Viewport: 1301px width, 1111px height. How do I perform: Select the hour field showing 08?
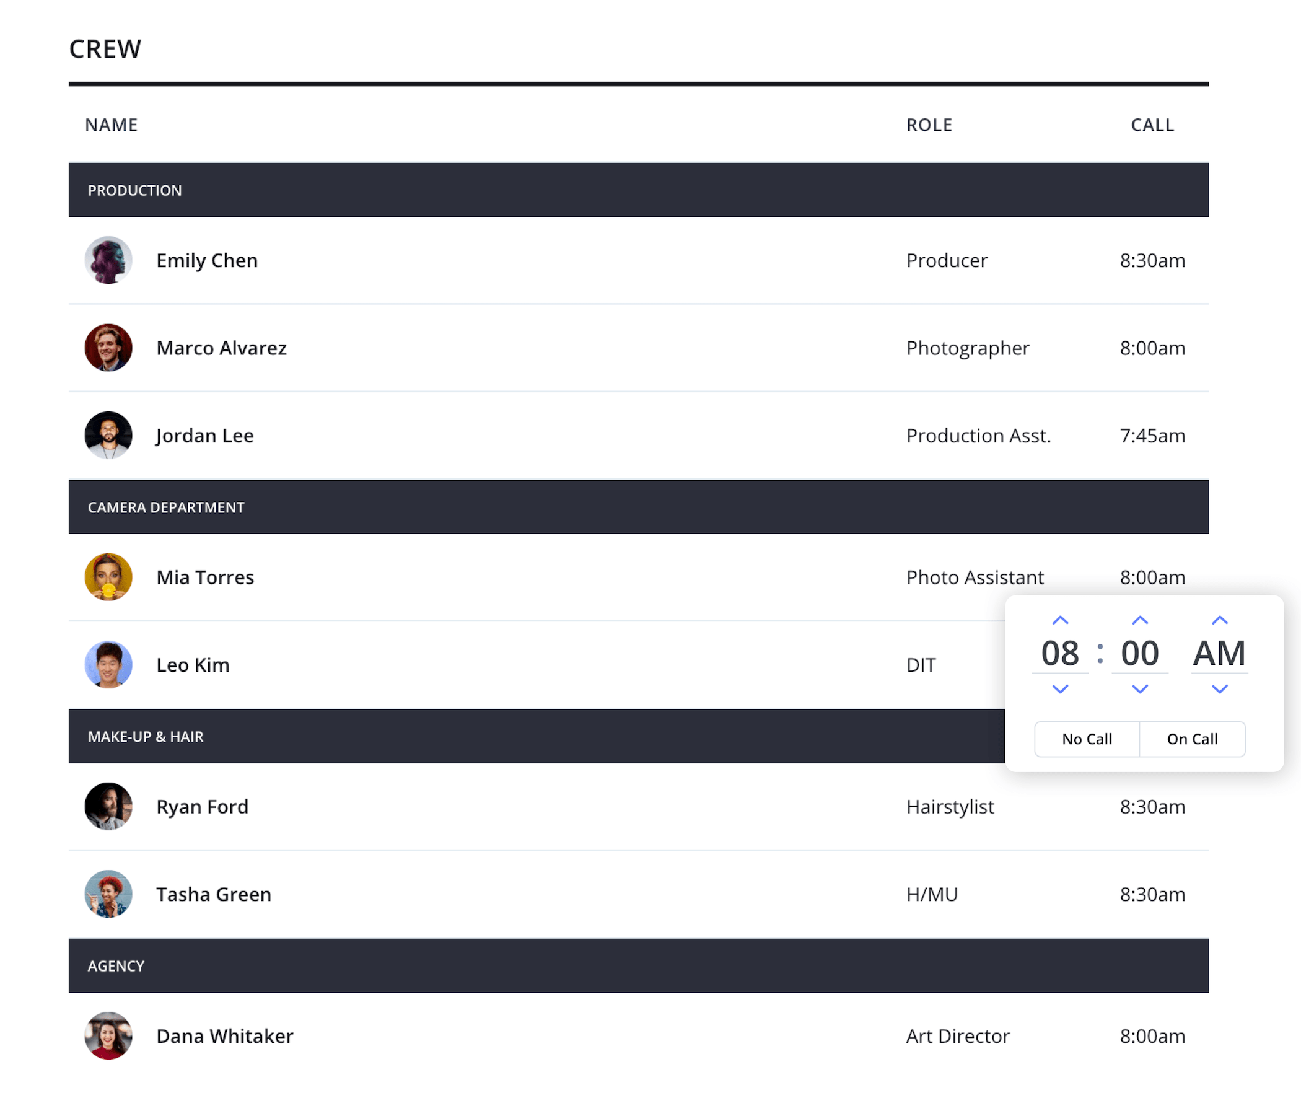pos(1060,653)
